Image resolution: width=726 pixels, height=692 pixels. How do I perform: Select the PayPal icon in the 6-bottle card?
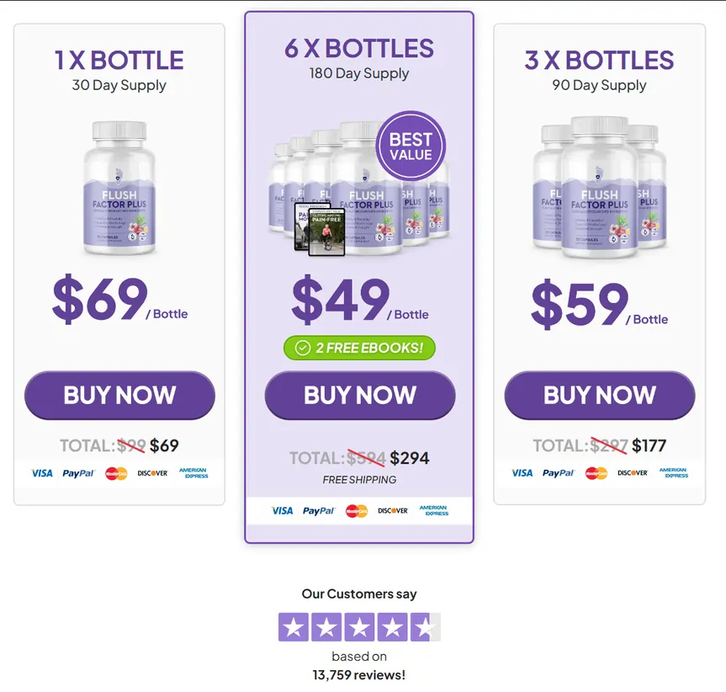(319, 511)
